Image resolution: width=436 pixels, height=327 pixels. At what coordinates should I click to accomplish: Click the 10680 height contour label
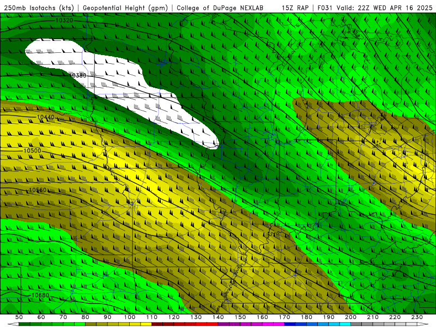coord(40,295)
